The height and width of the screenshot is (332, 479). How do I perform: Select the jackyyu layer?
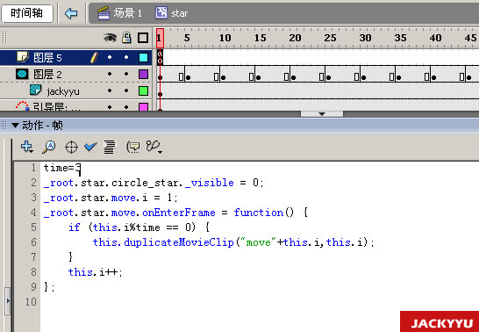coord(63,91)
